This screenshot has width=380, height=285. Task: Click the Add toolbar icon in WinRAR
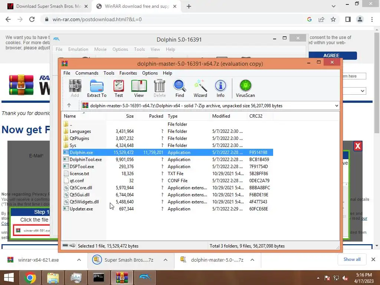point(75,88)
